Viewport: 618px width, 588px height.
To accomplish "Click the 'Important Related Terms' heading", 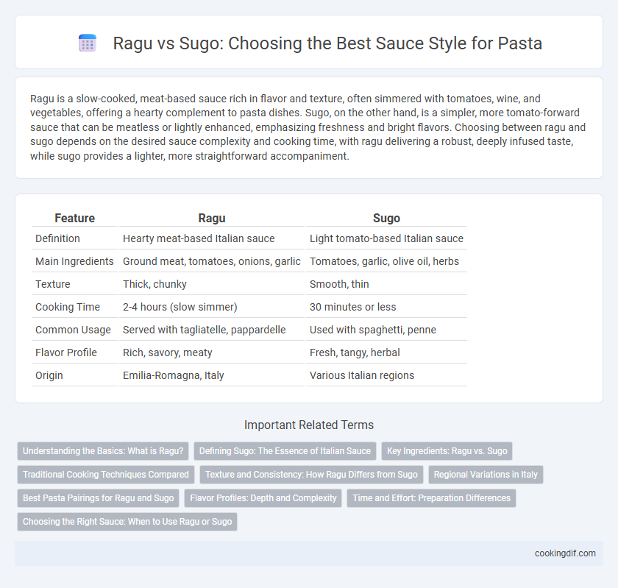I will click(x=309, y=425).
